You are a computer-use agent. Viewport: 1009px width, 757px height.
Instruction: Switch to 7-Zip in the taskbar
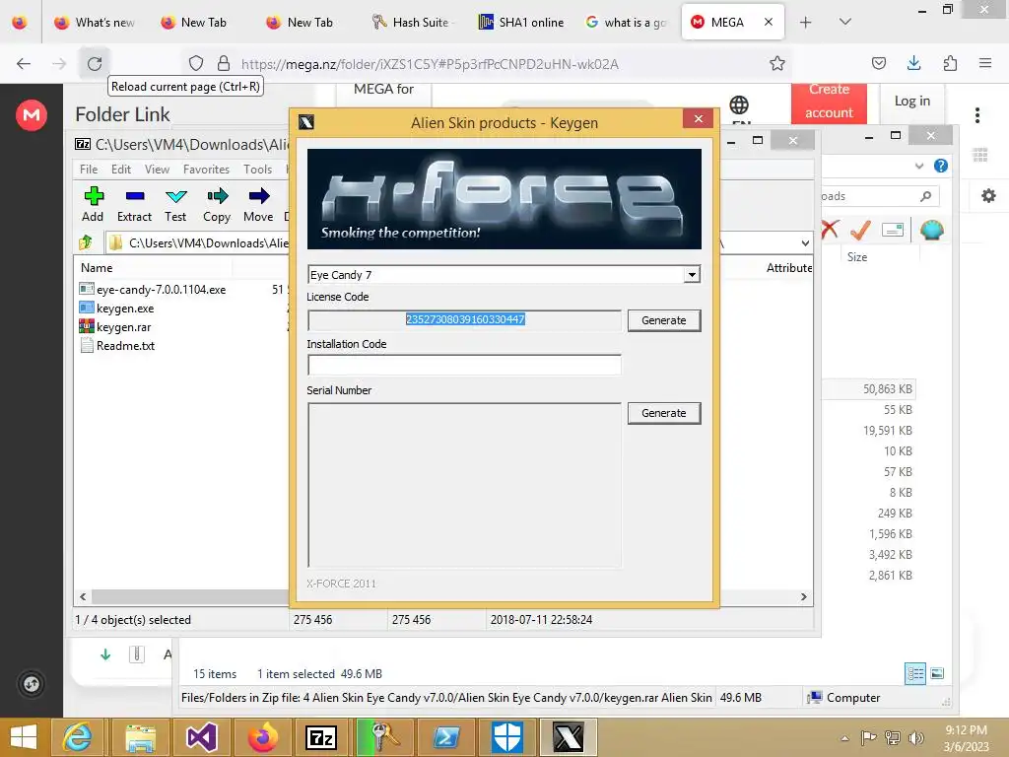pos(321,737)
